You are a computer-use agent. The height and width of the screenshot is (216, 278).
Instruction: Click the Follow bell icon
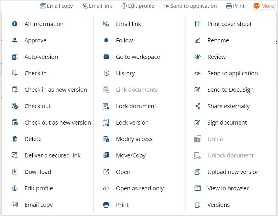click(x=106, y=40)
